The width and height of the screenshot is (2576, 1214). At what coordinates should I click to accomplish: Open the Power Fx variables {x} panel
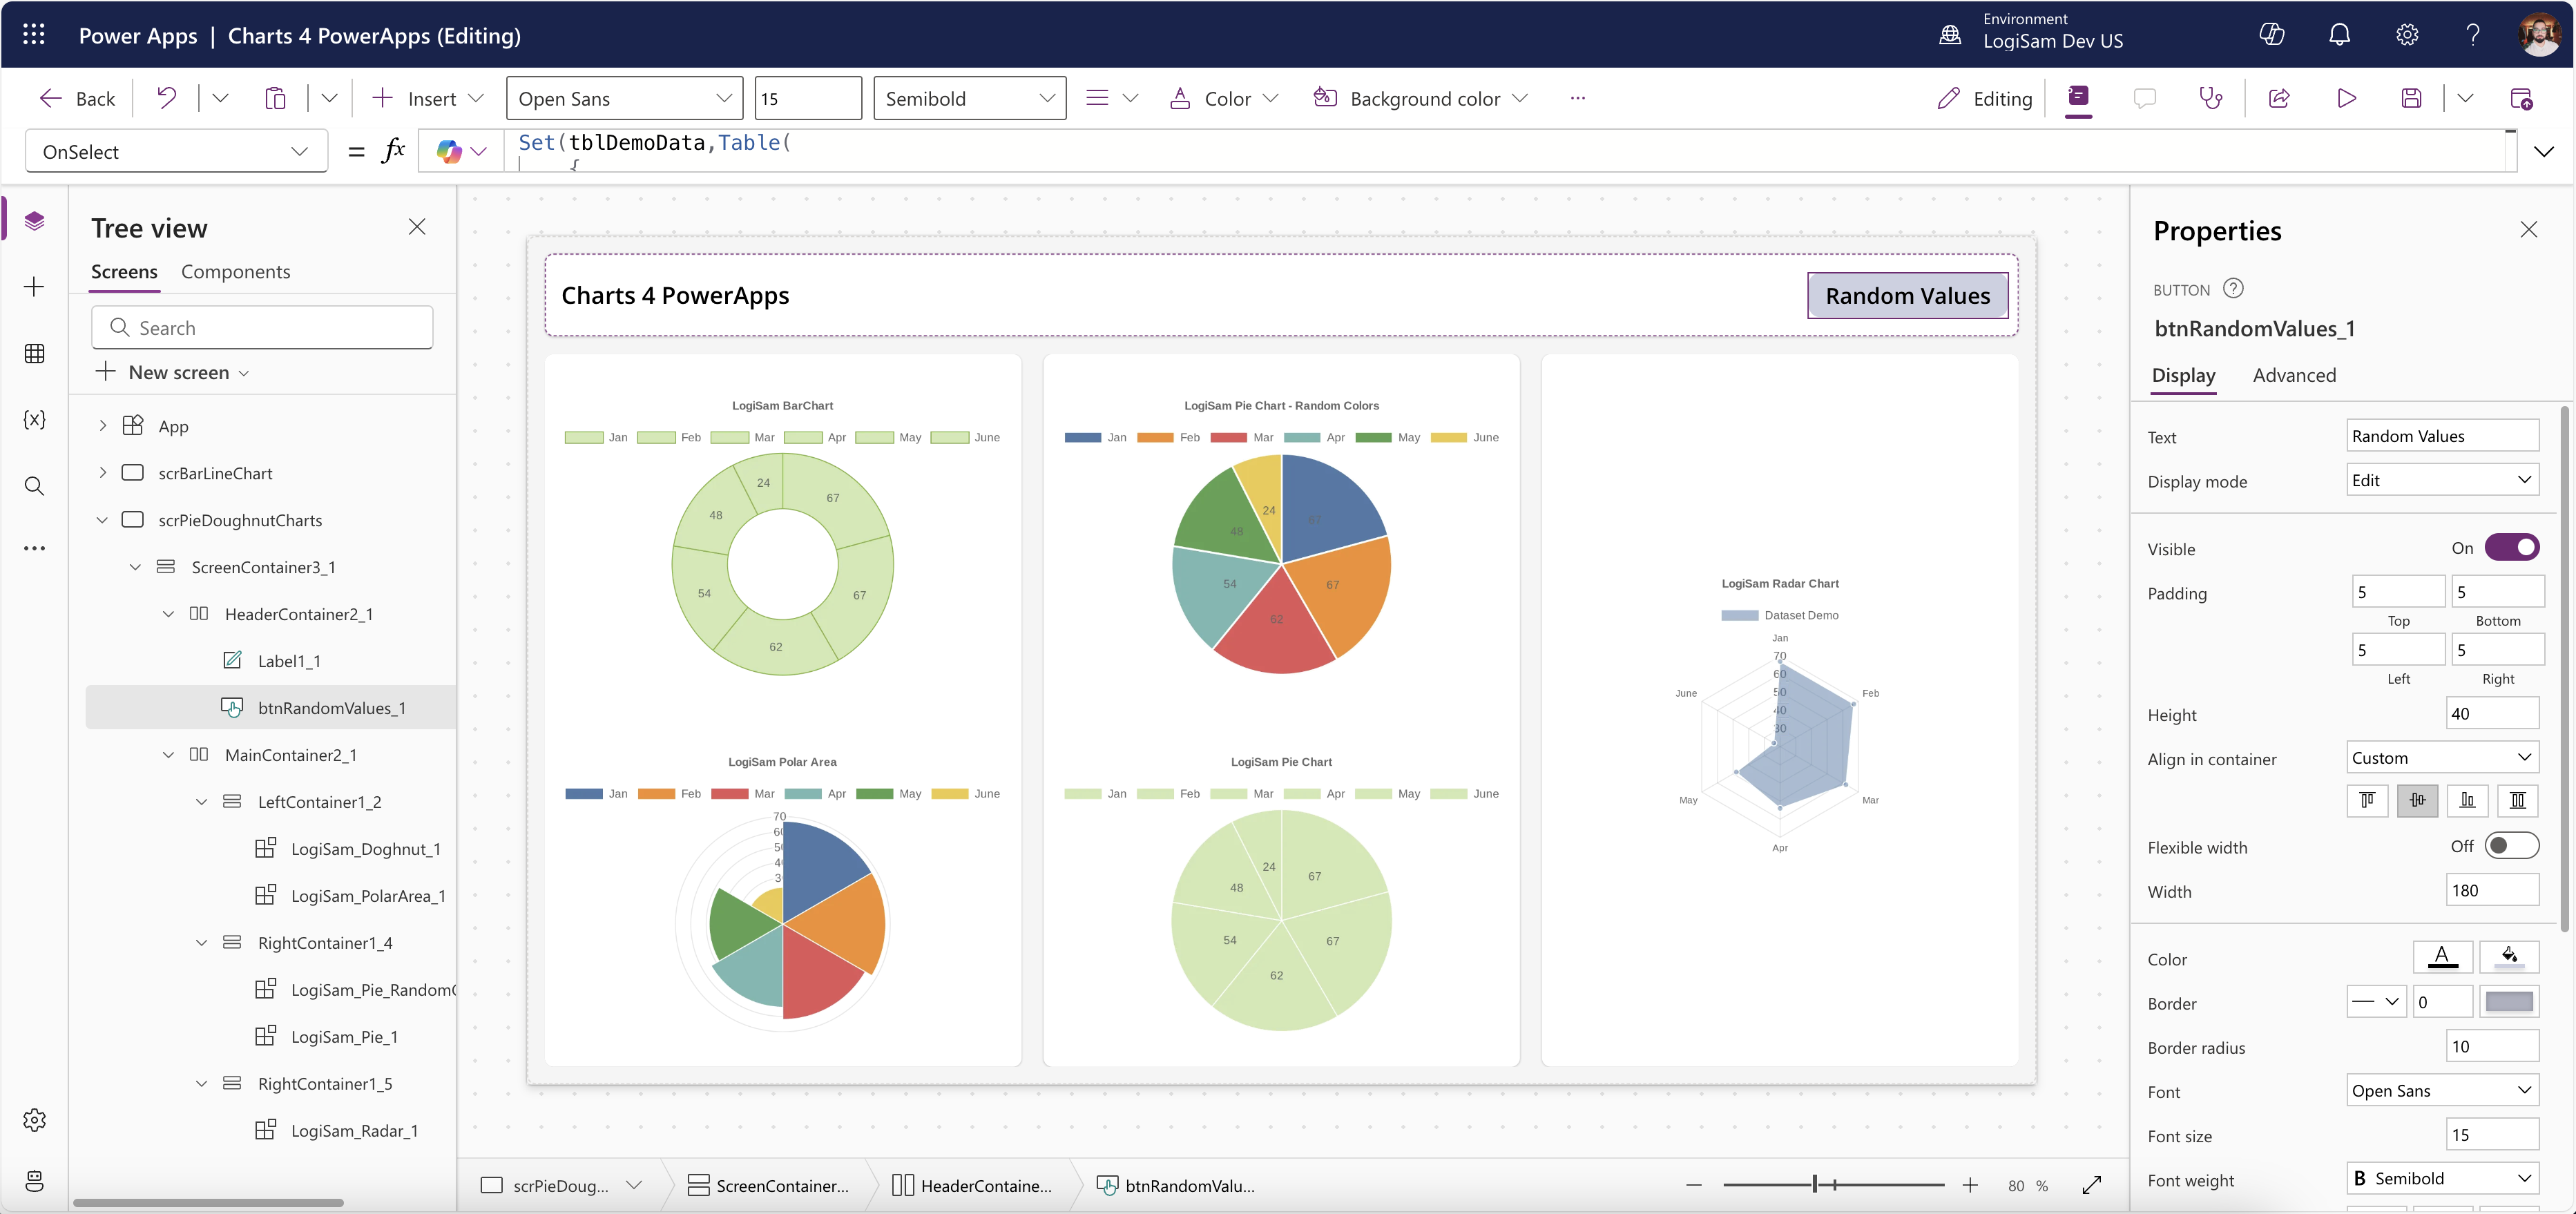(x=34, y=420)
